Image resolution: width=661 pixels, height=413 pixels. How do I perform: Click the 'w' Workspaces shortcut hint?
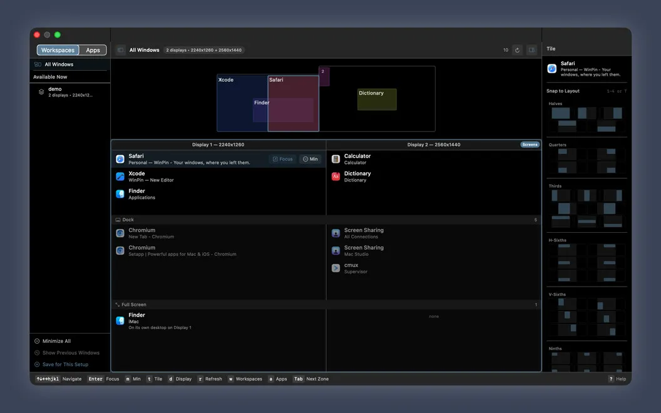coord(245,379)
